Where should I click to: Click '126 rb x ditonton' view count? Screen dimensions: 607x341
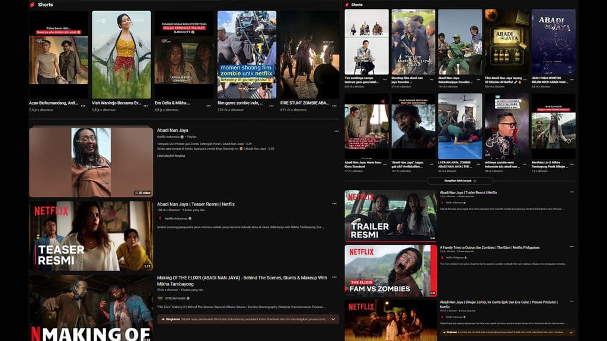231,110
